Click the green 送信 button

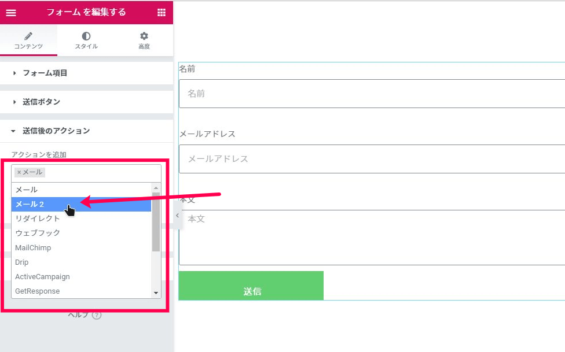251,286
